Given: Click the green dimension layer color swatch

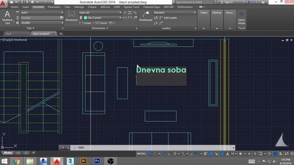Looking at the screenshot, I should (85, 18).
